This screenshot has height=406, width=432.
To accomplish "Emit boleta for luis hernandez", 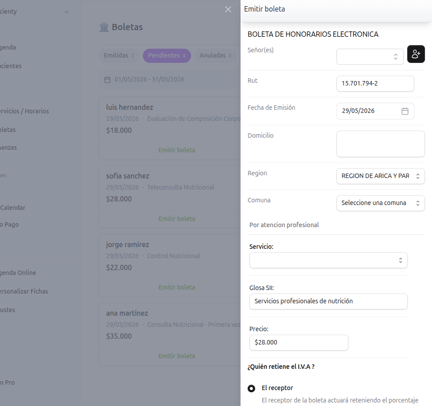I will pyautogui.click(x=176, y=150).
